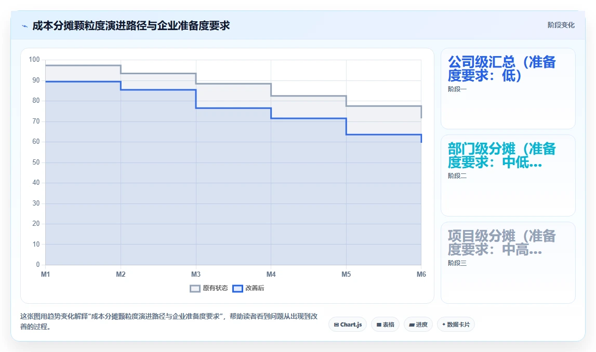
Task: Click the lightning icon beside the title
Action: pos(25,26)
